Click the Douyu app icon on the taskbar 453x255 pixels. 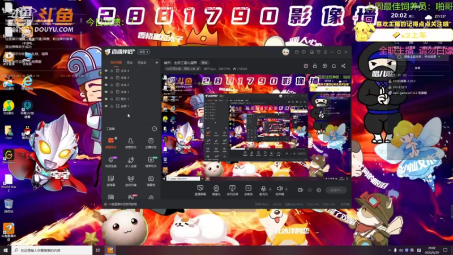coord(110,250)
